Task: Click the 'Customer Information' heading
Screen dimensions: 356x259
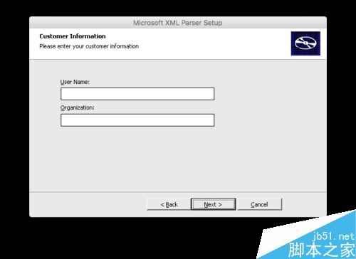Action: [73, 36]
